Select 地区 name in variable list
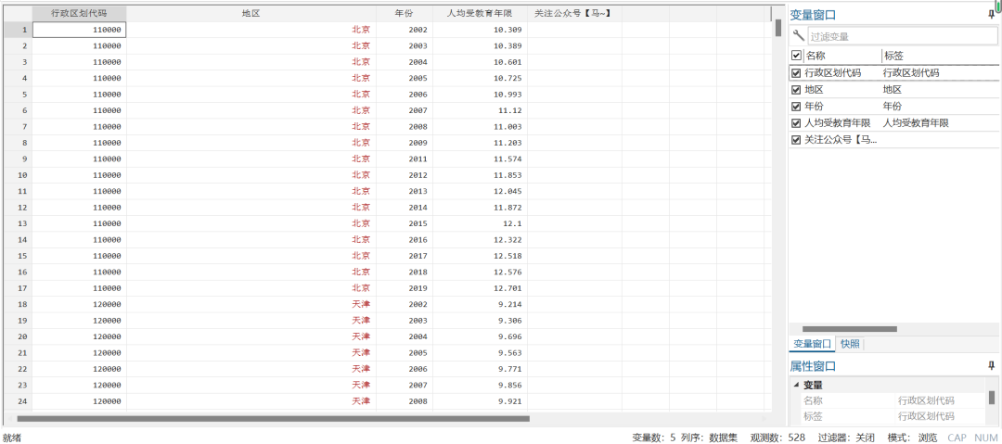The height and width of the screenshot is (444, 1002). click(815, 89)
